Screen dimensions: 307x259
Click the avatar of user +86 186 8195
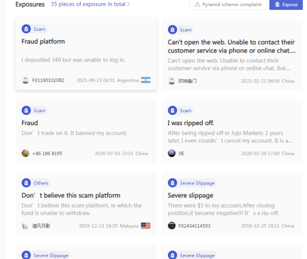pos(25,153)
